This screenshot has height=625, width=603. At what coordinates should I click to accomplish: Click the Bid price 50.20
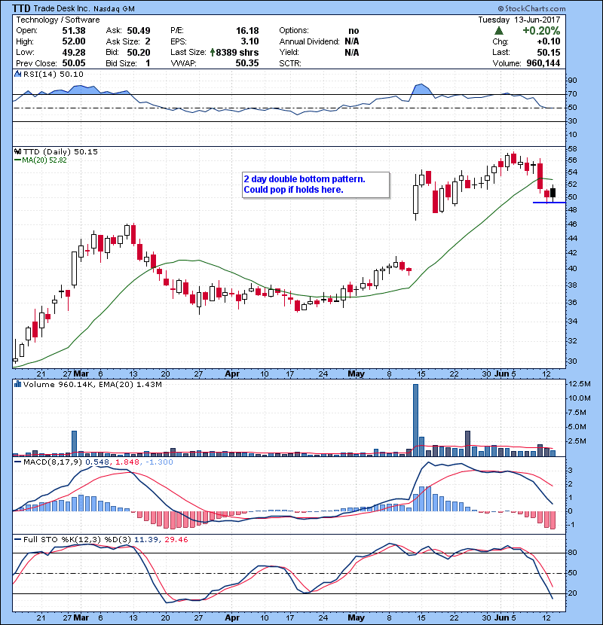point(139,52)
